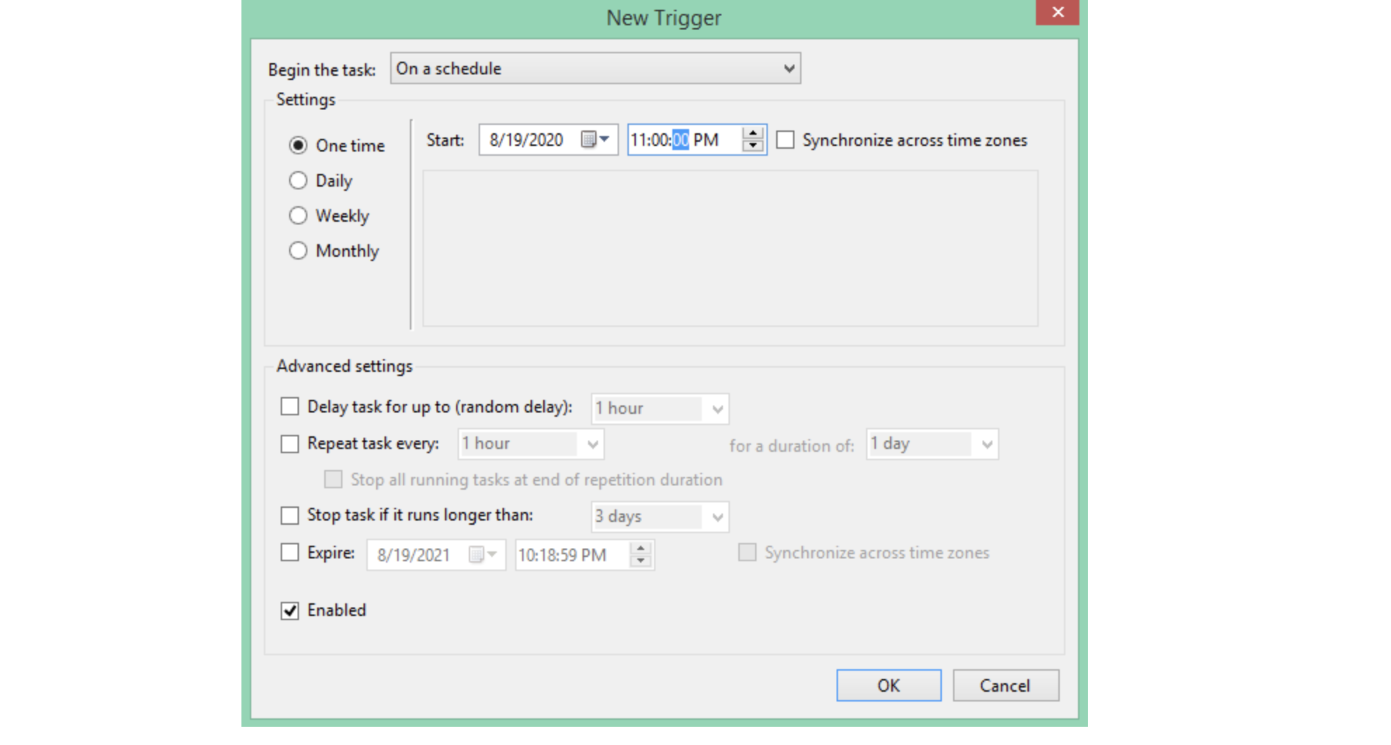This screenshot has width=1391, height=745.
Task: Enable Synchronize across time zones for Start
Action: click(785, 140)
